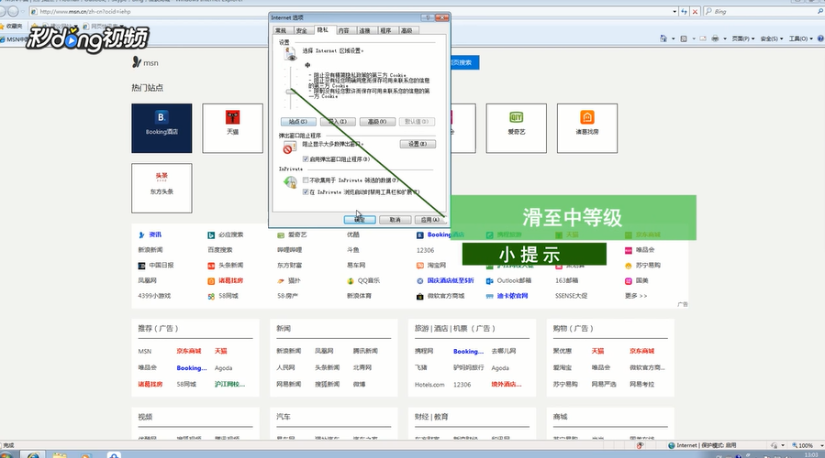Open the 人民网 link under 新闻

click(285, 367)
